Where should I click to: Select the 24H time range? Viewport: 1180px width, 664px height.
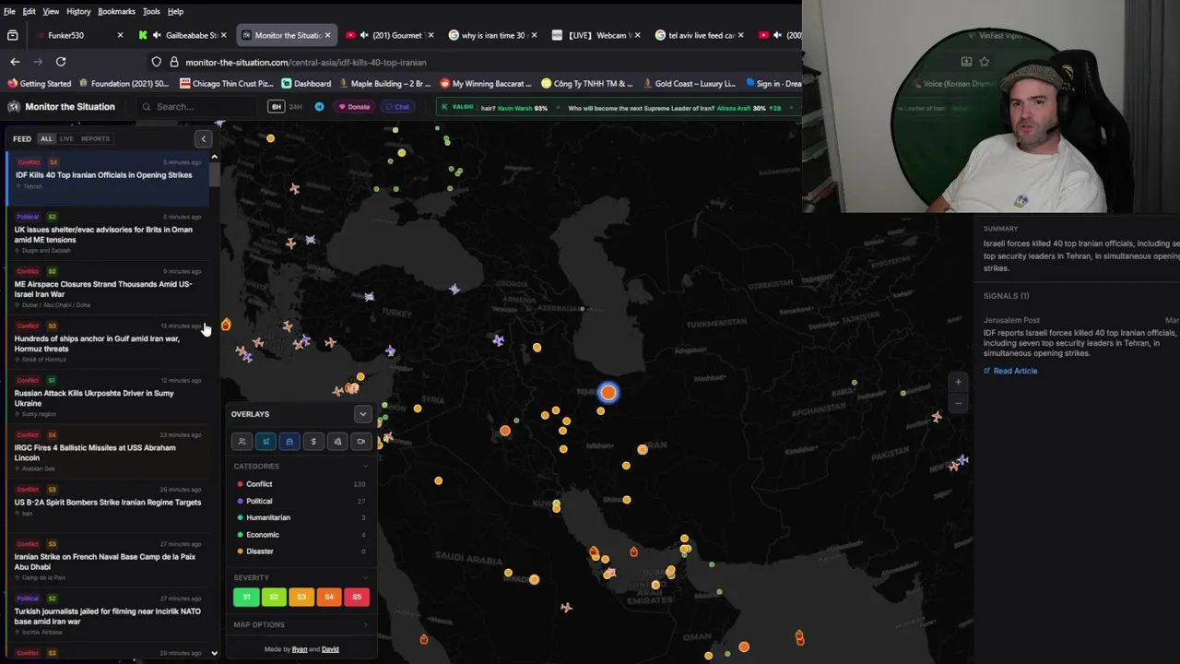[296, 107]
